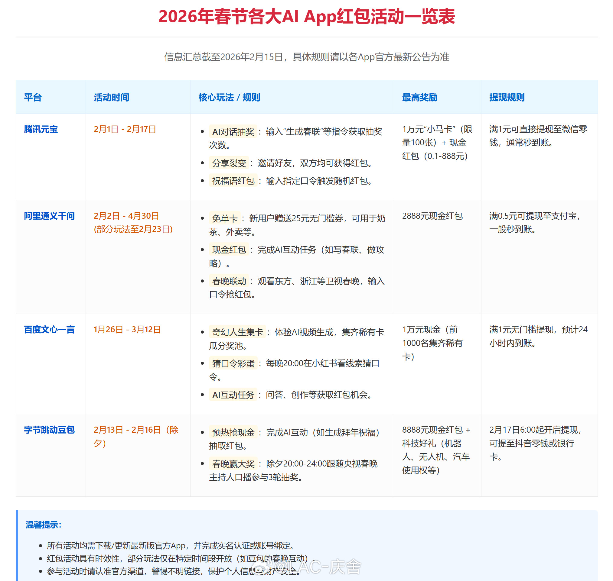Image resolution: width=613 pixels, height=581 pixels.
Task: Select the 春晚赢大奖 highlighted tag
Action: pos(233,464)
